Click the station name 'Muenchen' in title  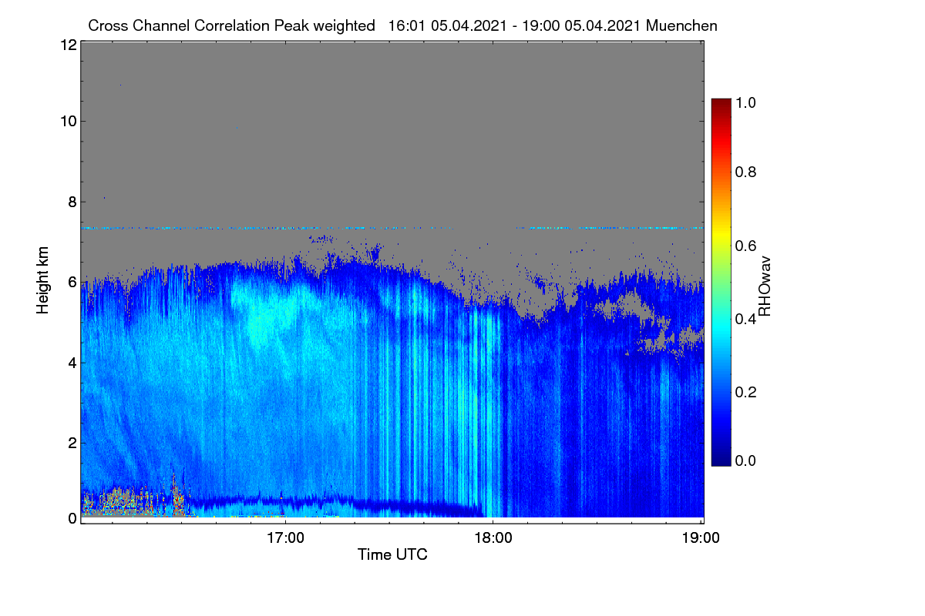682,25
